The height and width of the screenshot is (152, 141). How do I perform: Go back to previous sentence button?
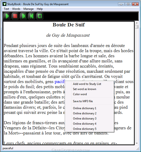32,16
